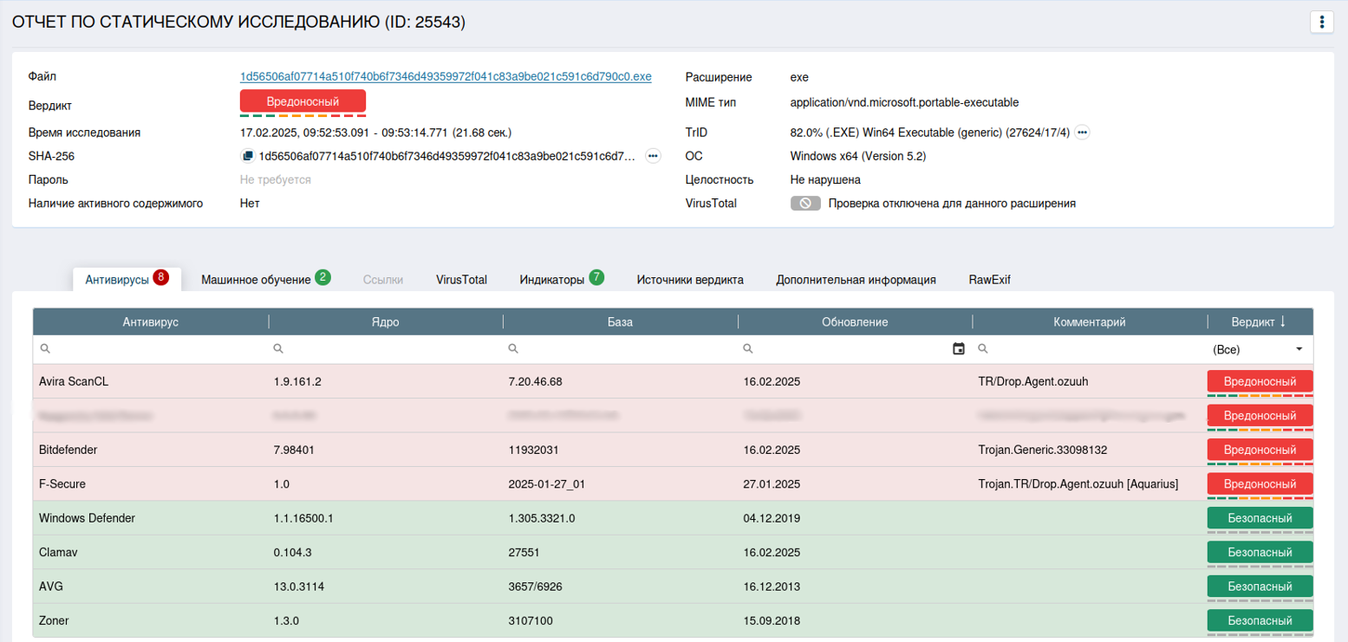
Task: Click the VirusTotal disabled check icon
Action: click(805, 204)
